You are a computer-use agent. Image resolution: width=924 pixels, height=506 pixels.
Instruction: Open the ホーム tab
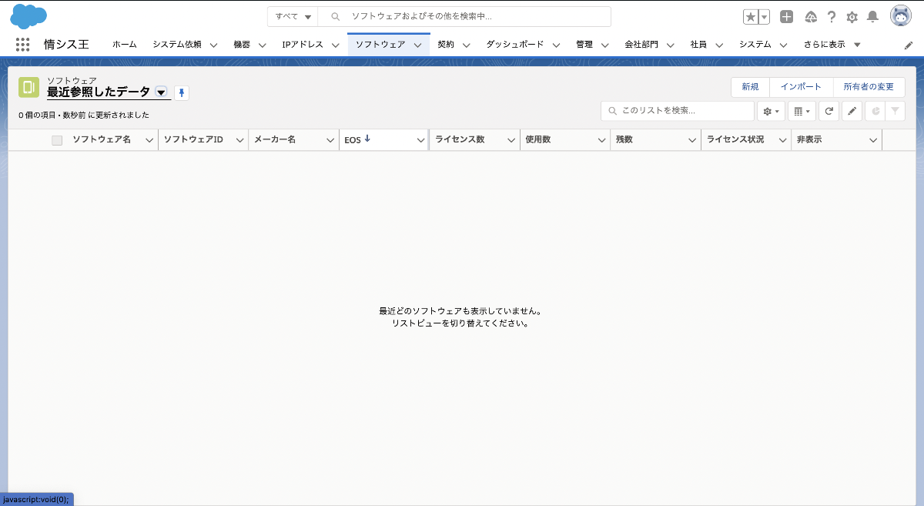(x=124, y=45)
